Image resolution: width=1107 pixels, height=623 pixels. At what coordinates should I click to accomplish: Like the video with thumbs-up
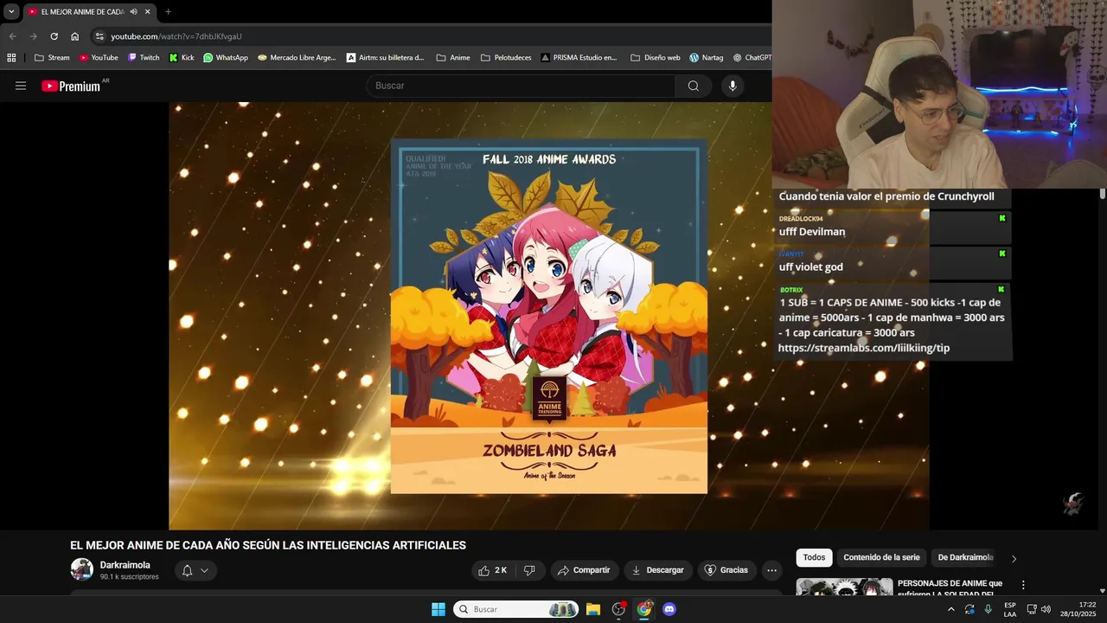point(493,570)
